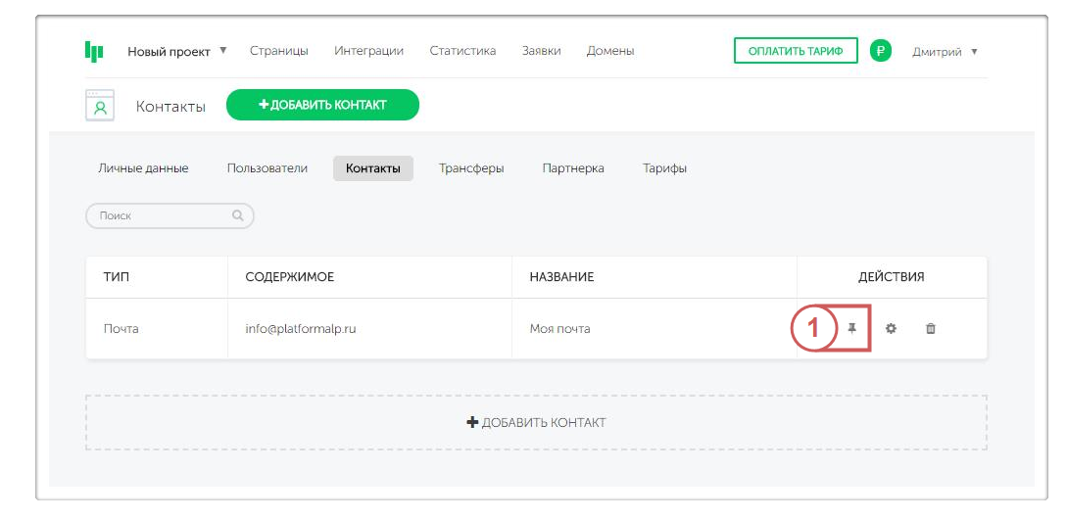Open the Дмитрий user menu
The image size is (1067, 519).
[945, 51]
